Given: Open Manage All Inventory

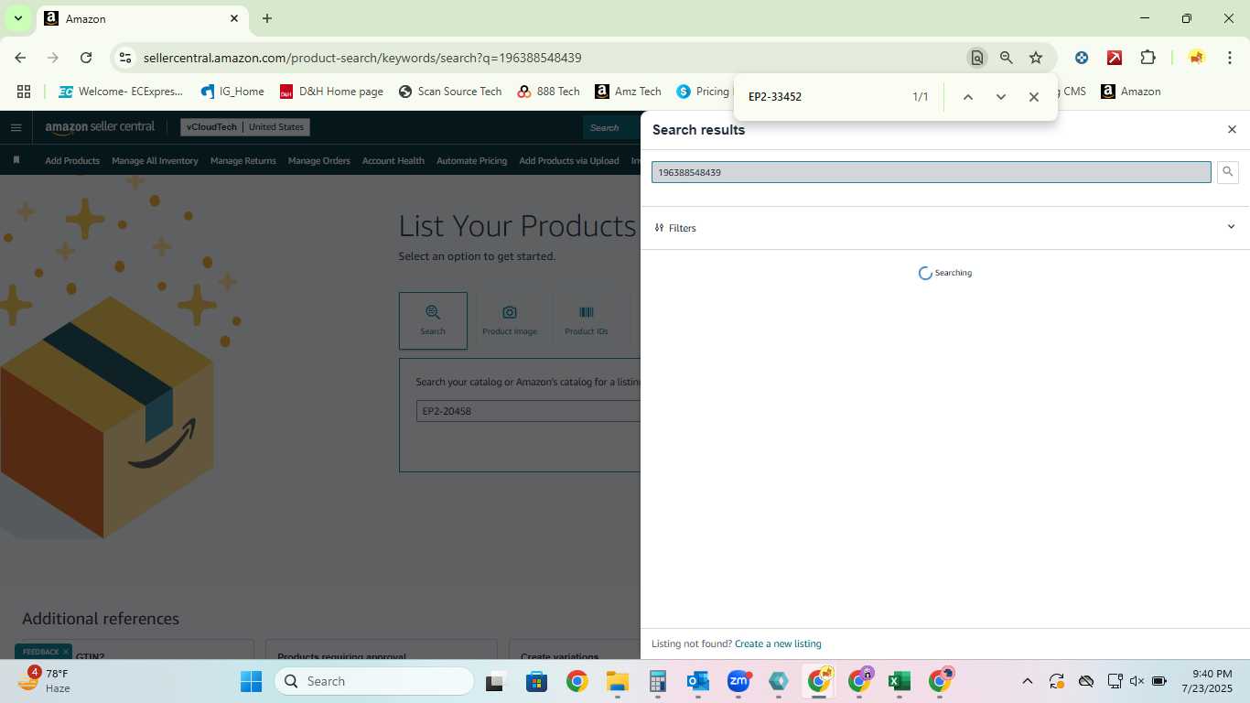Looking at the screenshot, I should [x=155, y=160].
